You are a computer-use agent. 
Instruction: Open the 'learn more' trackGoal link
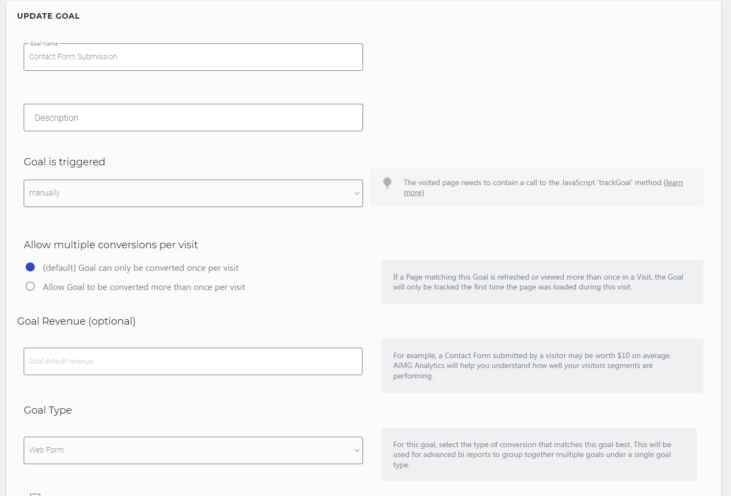tap(674, 183)
